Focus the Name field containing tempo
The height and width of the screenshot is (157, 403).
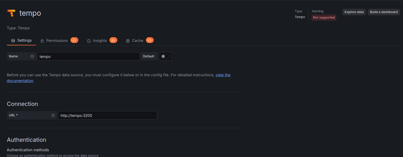88,56
